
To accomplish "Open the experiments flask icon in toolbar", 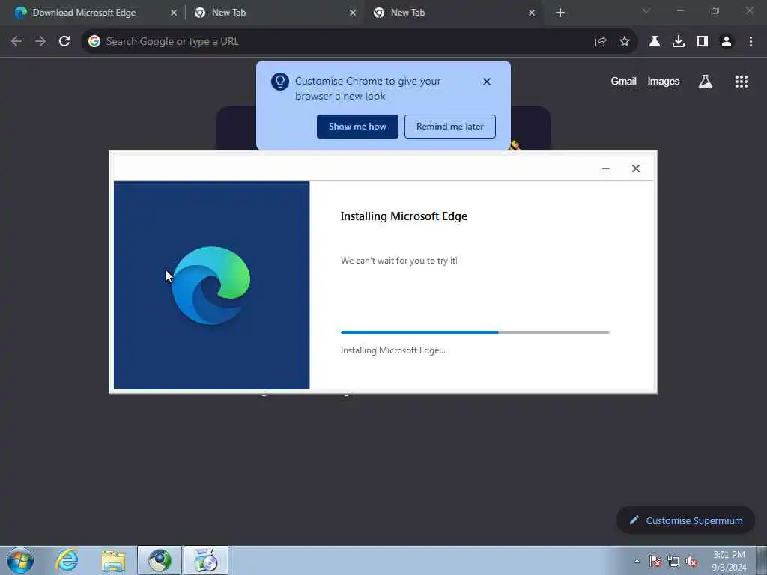I will coord(655,42).
